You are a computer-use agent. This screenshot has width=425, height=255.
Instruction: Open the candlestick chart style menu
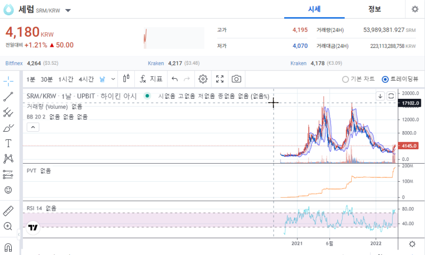[126, 79]
